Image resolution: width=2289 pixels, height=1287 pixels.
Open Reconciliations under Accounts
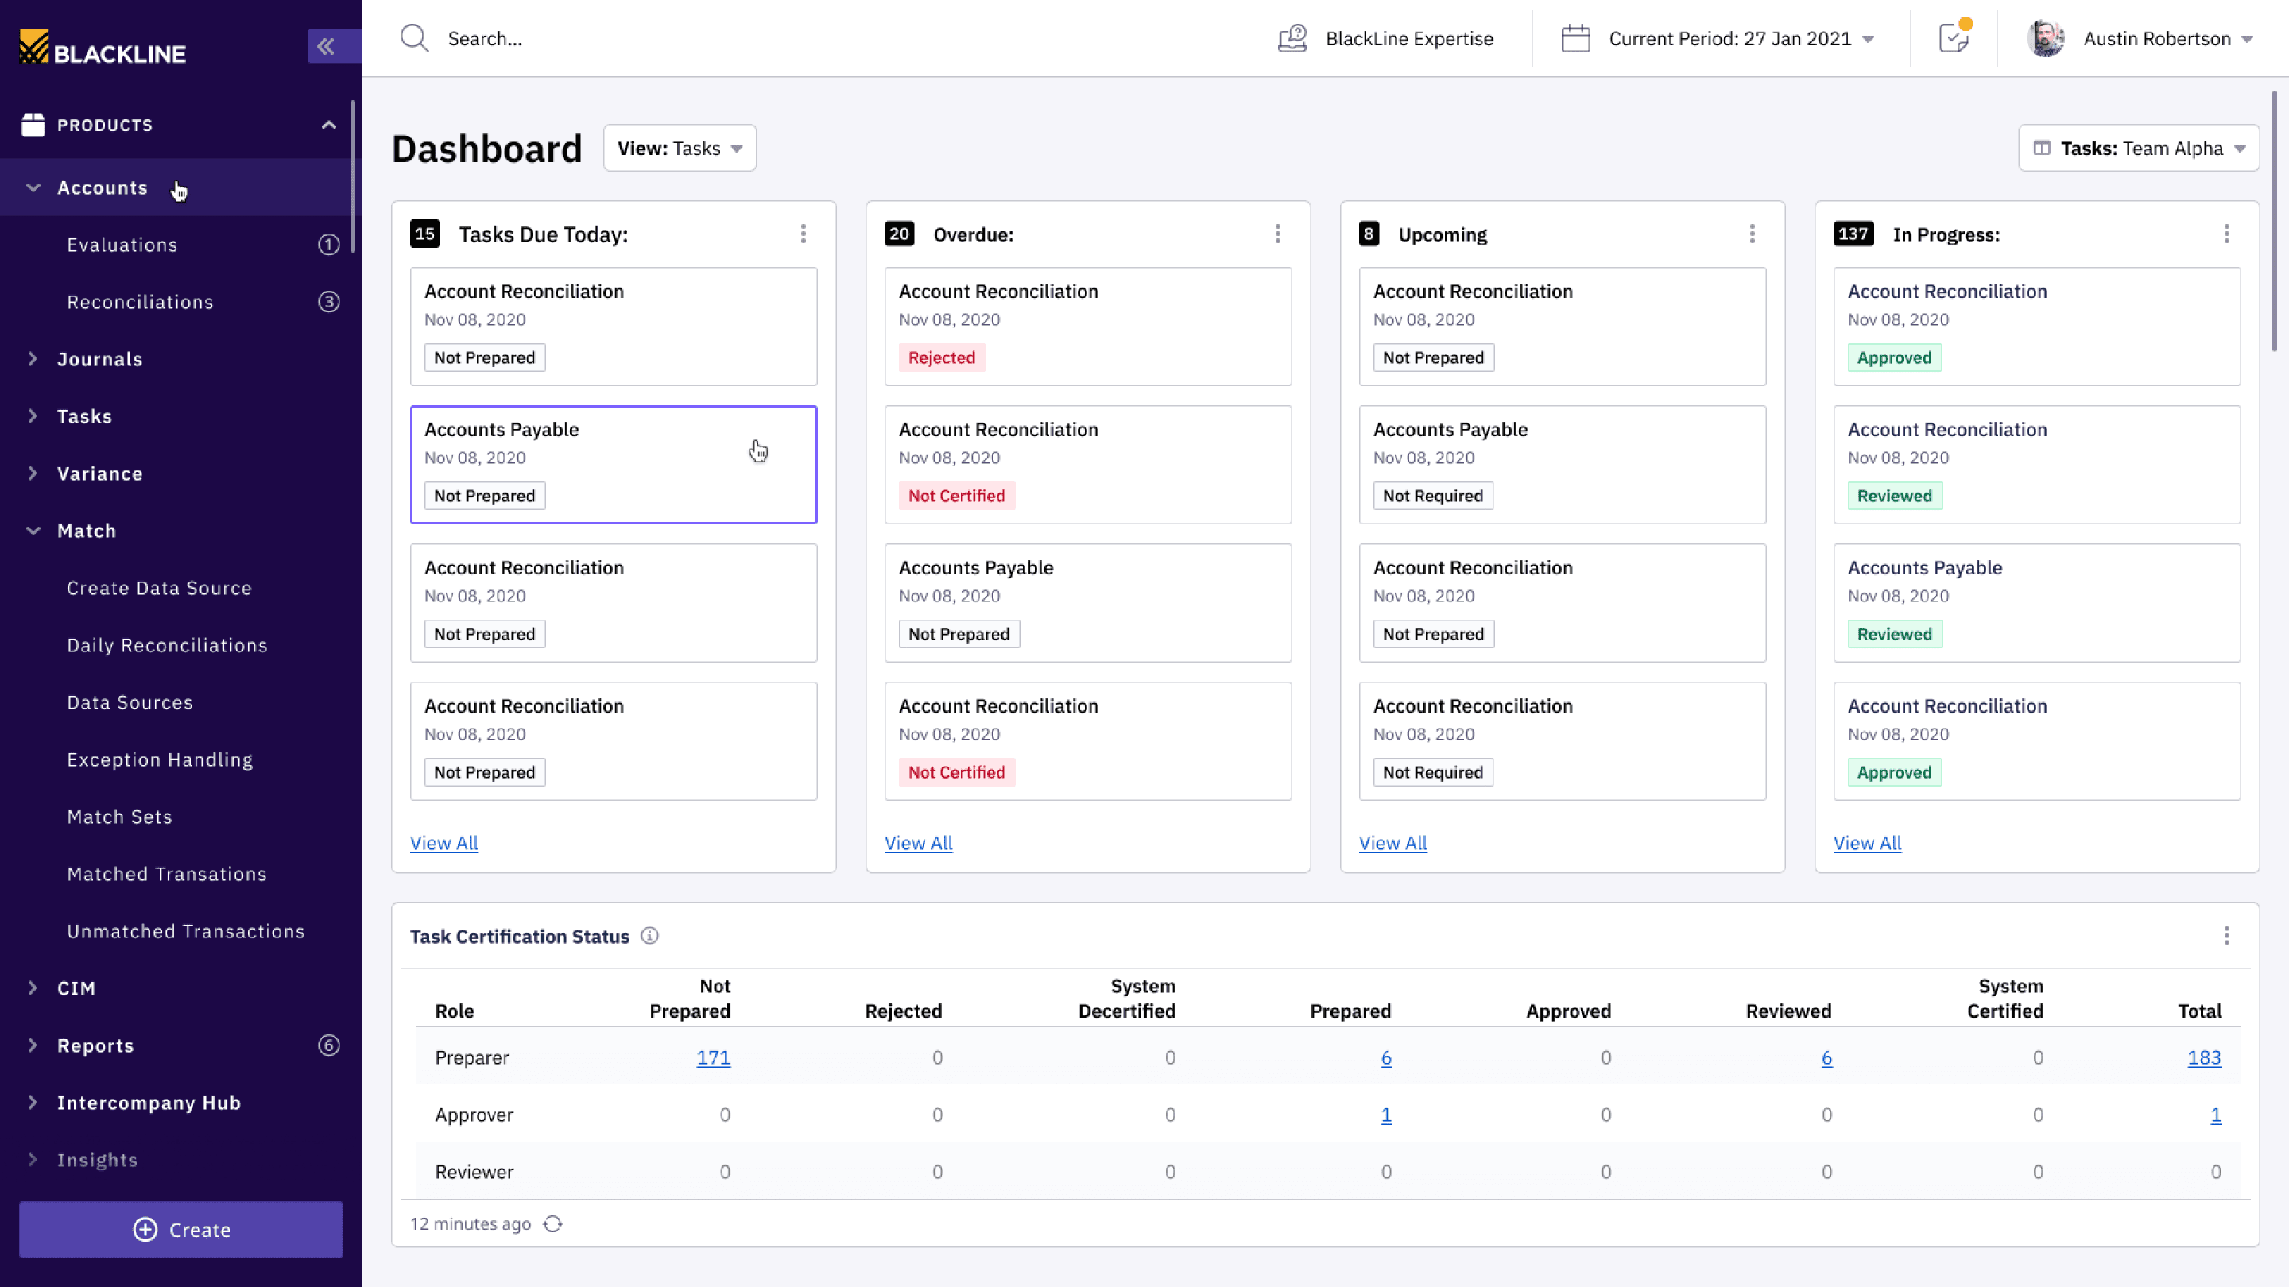click(141, 302)
